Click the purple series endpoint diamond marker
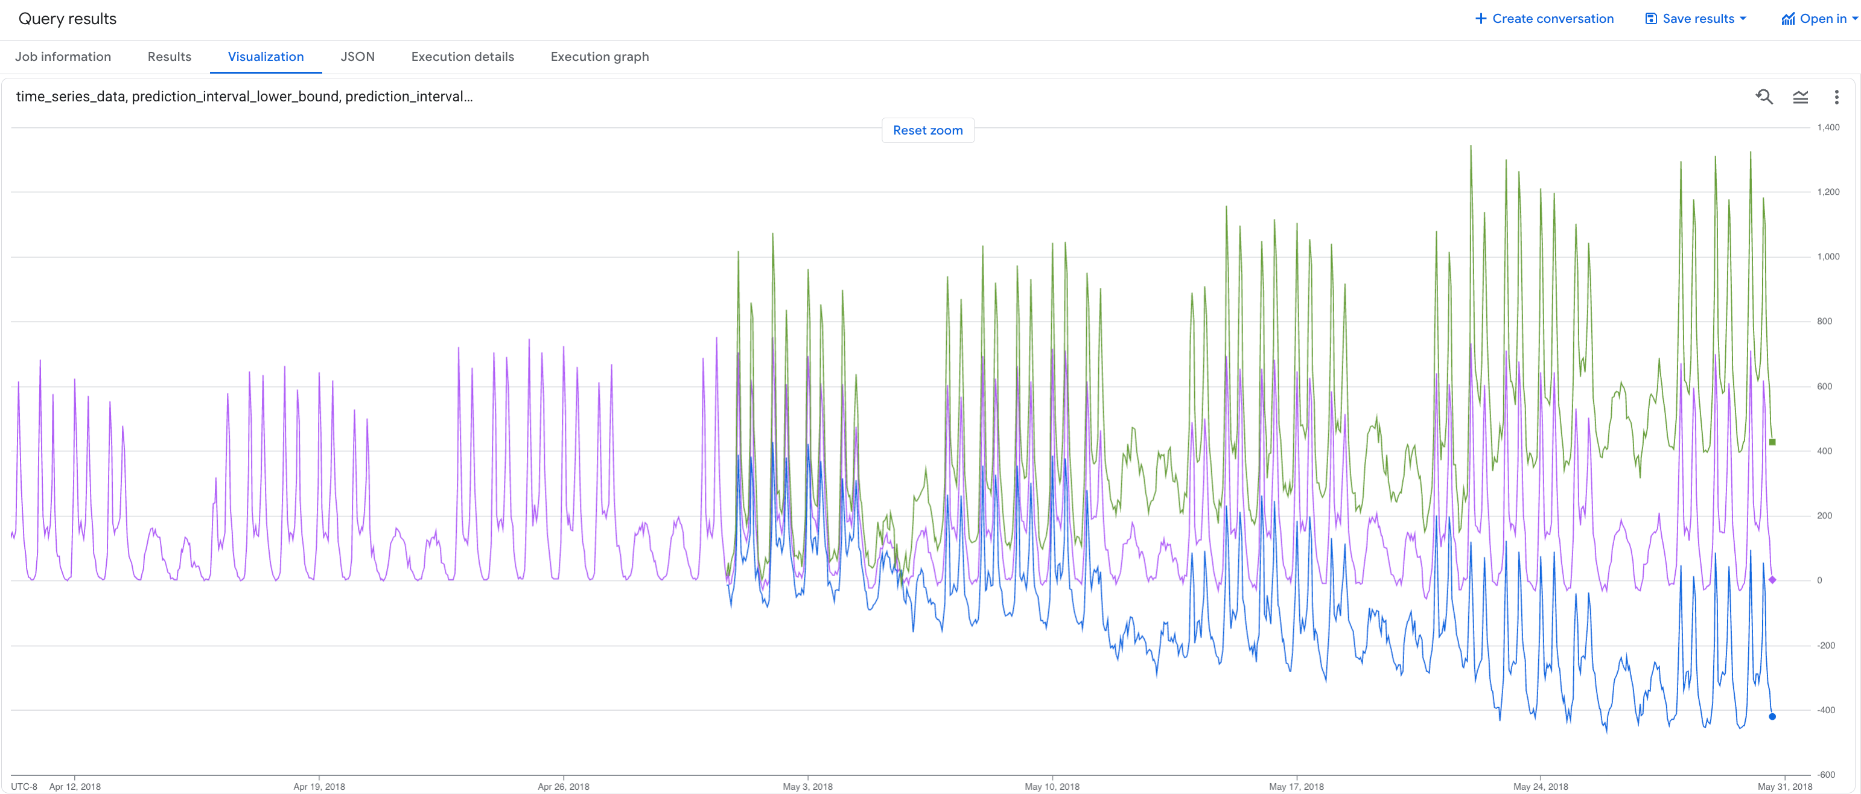Screen dimensions: 1861x794 (x=1772, y=579)
